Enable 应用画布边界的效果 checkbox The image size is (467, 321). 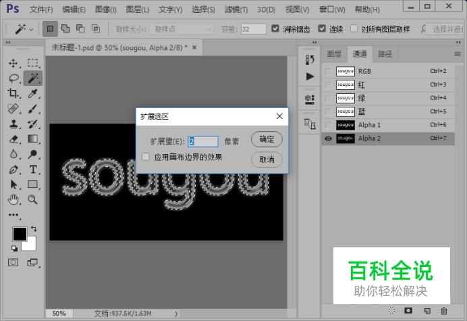(145, 157)
